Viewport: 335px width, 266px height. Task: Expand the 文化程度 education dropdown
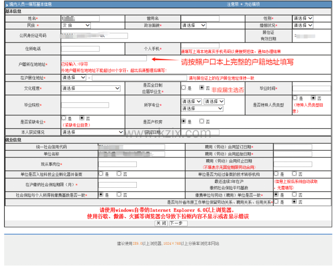92,88
